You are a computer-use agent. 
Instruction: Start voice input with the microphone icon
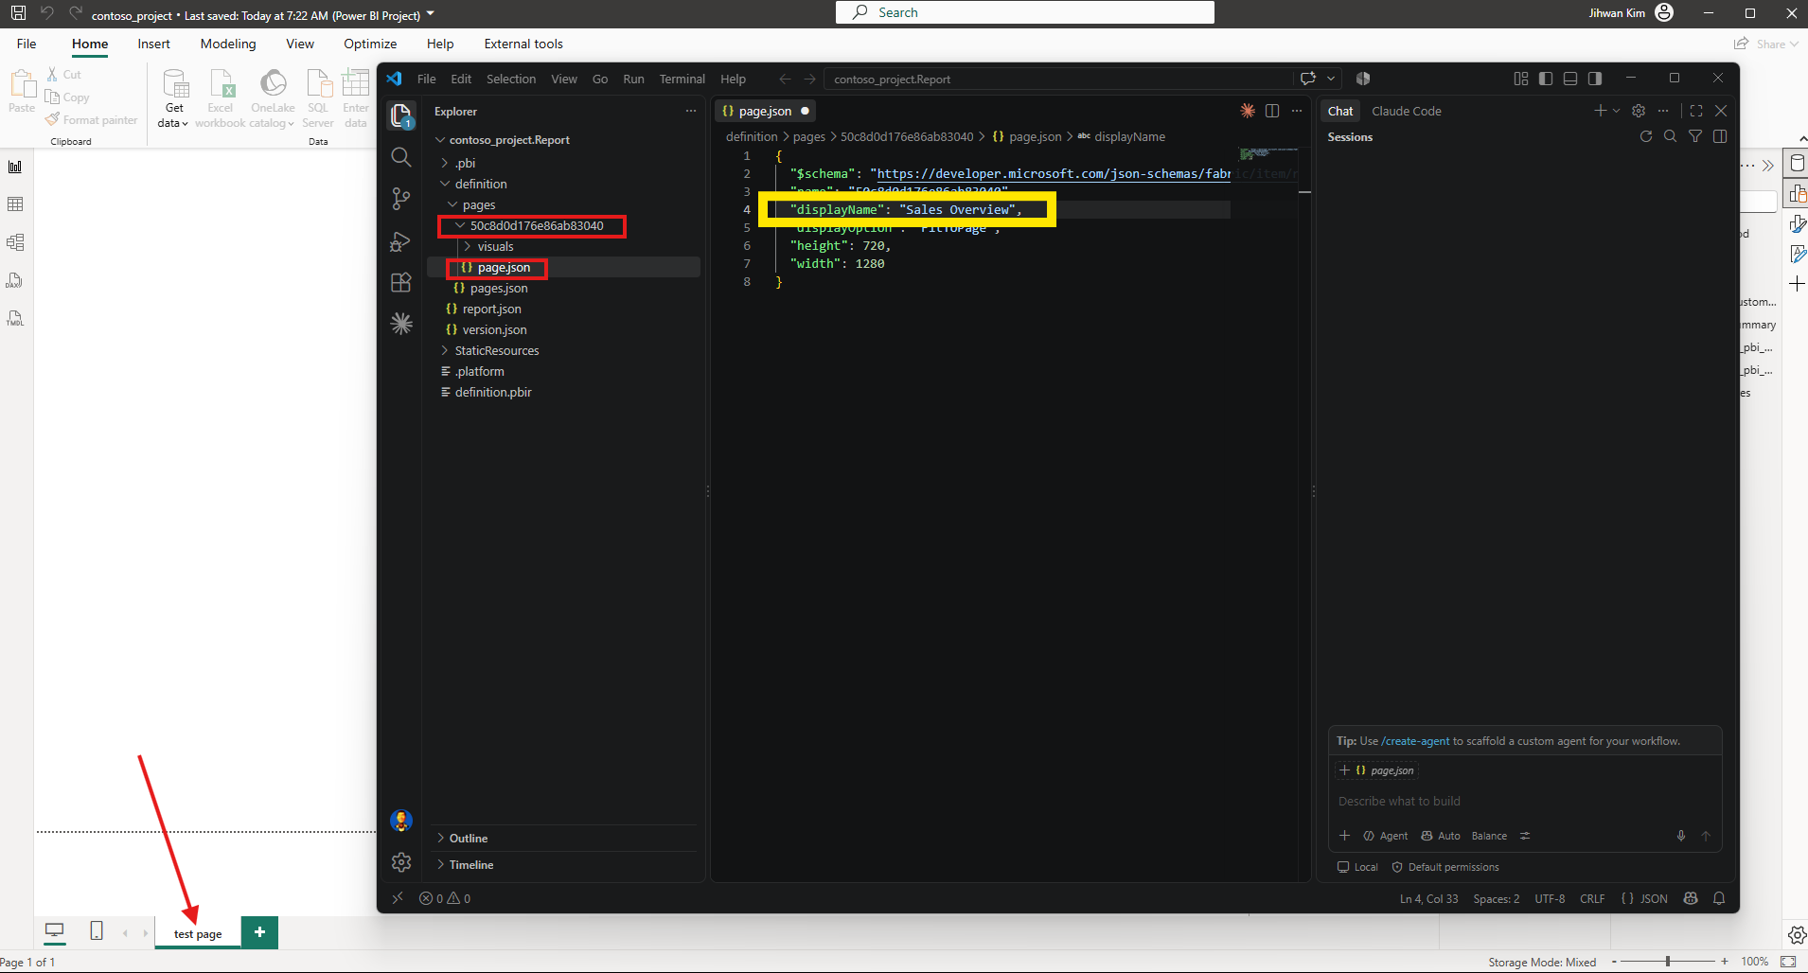[1681, 836]
